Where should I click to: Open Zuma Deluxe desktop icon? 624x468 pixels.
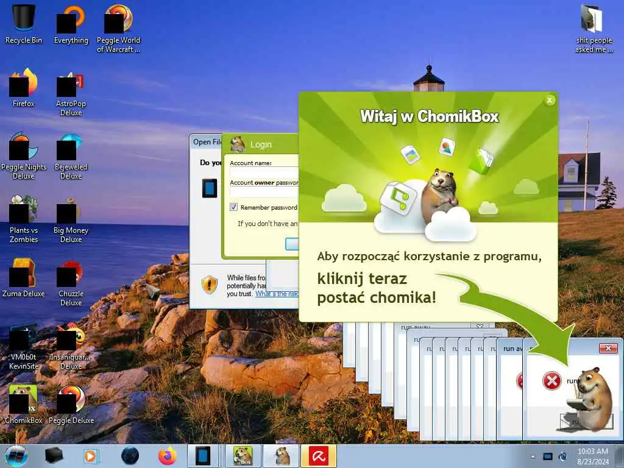coord(24,277)
